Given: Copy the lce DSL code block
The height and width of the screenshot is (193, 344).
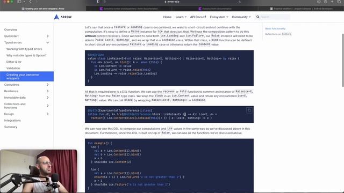Looking at the screenshot, I should click(249, 110).
